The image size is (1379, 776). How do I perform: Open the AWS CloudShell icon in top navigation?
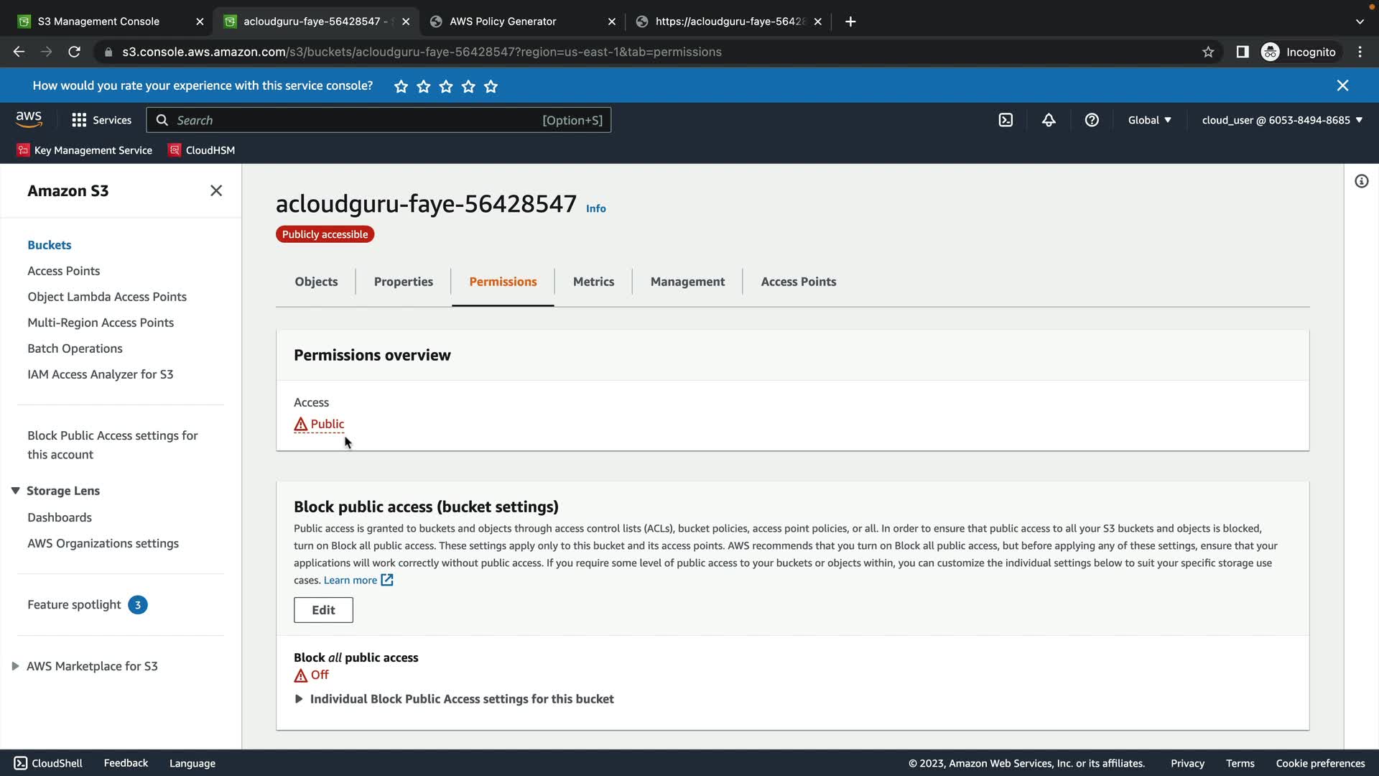coord(1006,120)
